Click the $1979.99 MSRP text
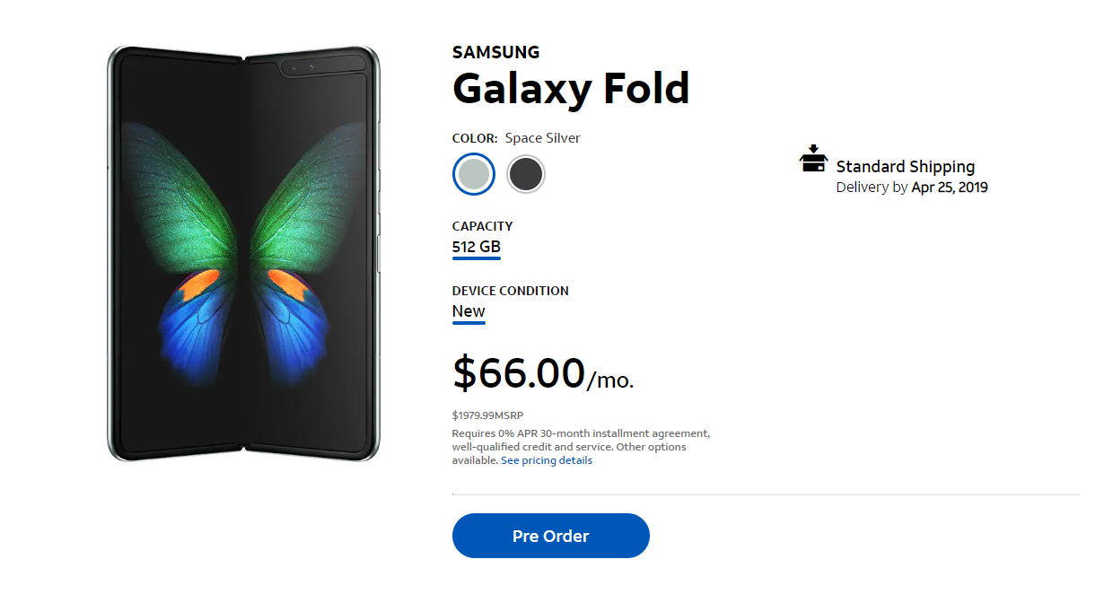Viewport: 1113px width, 594px height. (487, 415)
